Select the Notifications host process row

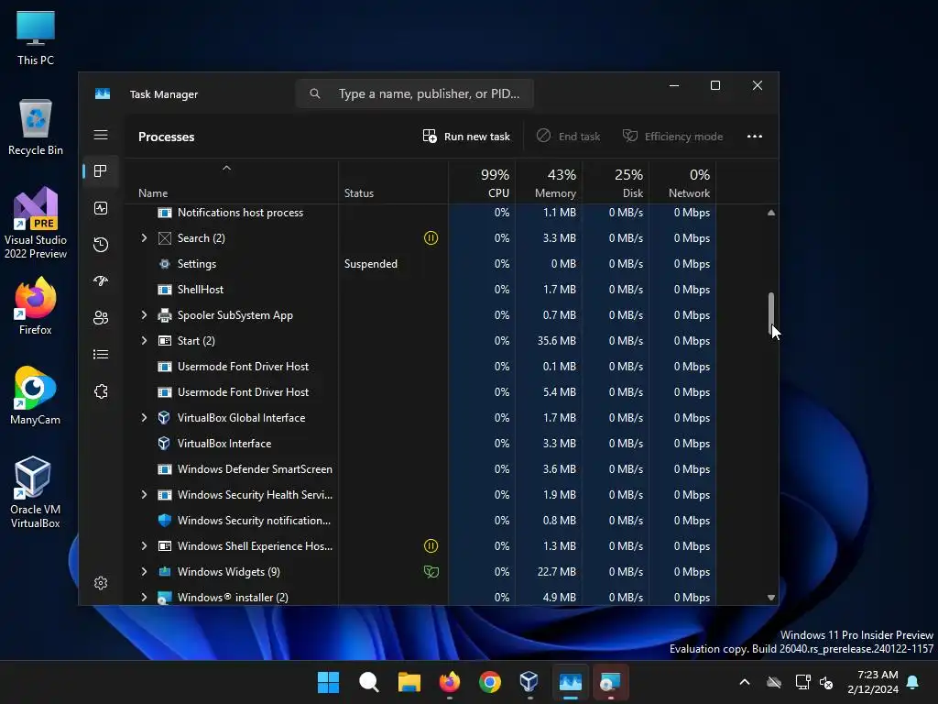(420, 213)
